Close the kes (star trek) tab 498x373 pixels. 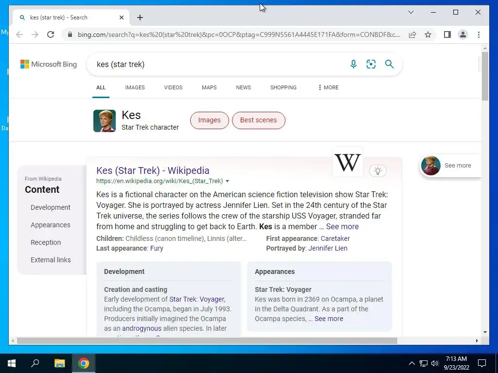tap(121, 17)
